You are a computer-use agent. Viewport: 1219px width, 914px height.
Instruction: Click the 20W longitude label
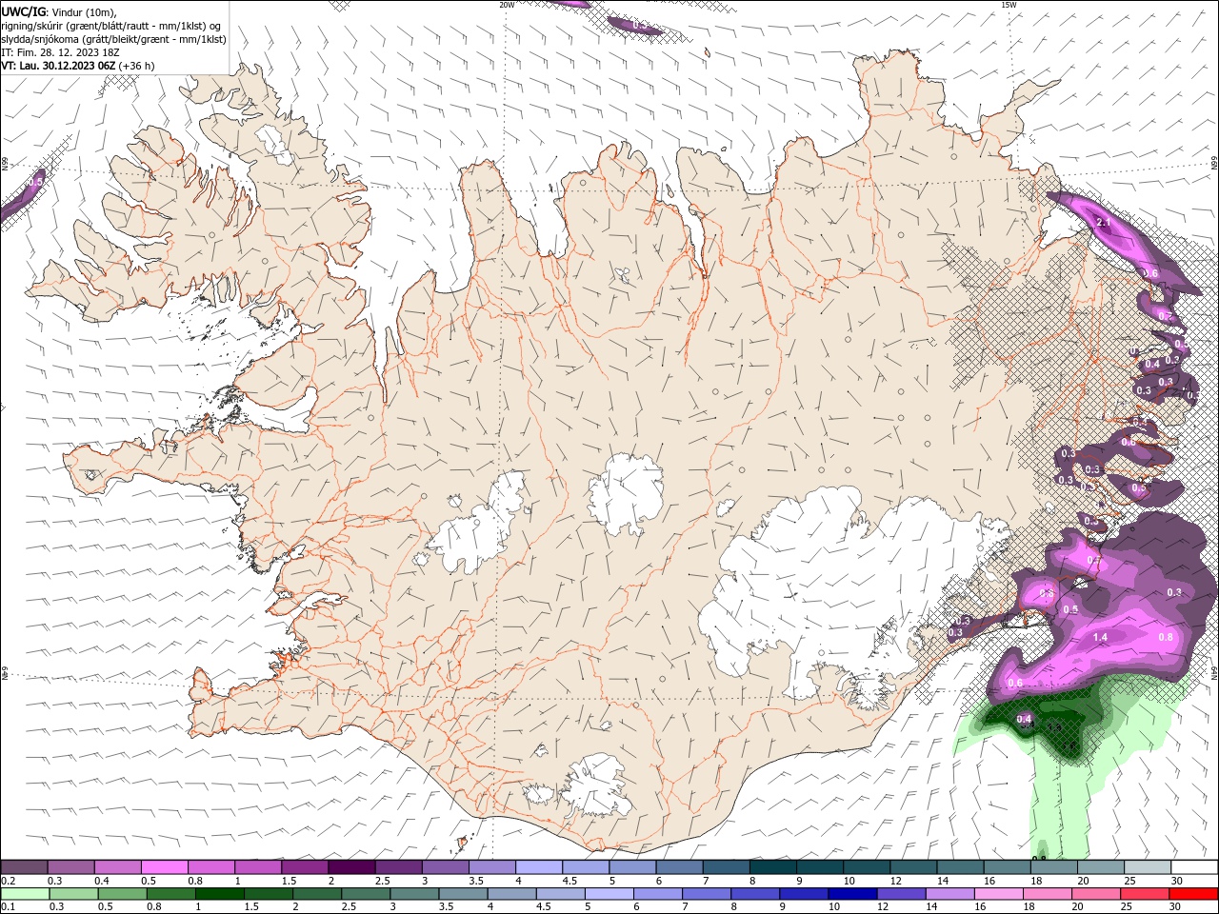coord(507,5)
